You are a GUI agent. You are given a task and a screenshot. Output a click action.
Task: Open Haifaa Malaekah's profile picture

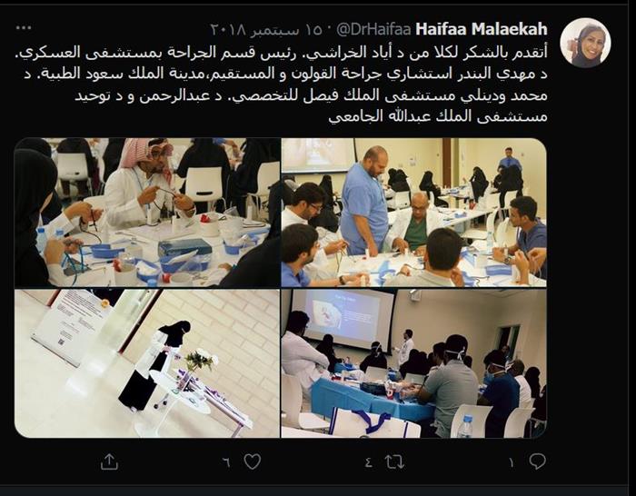point(585,42)
